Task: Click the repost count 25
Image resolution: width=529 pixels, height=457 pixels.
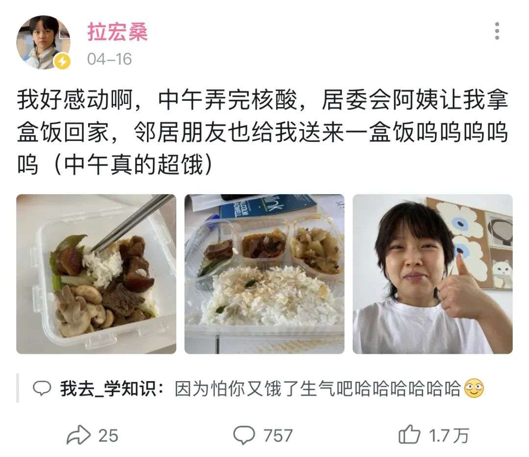Action: click(108, 435)
